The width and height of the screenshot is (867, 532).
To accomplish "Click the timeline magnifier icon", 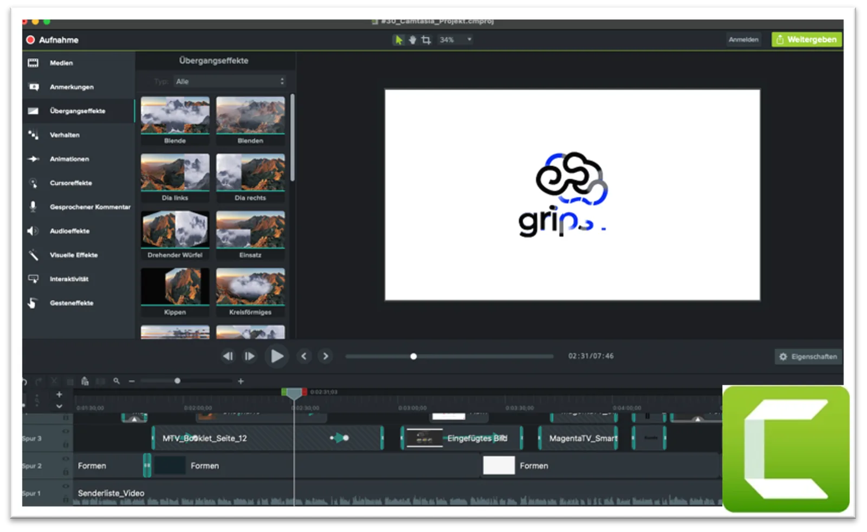I will tap(117, 381).
